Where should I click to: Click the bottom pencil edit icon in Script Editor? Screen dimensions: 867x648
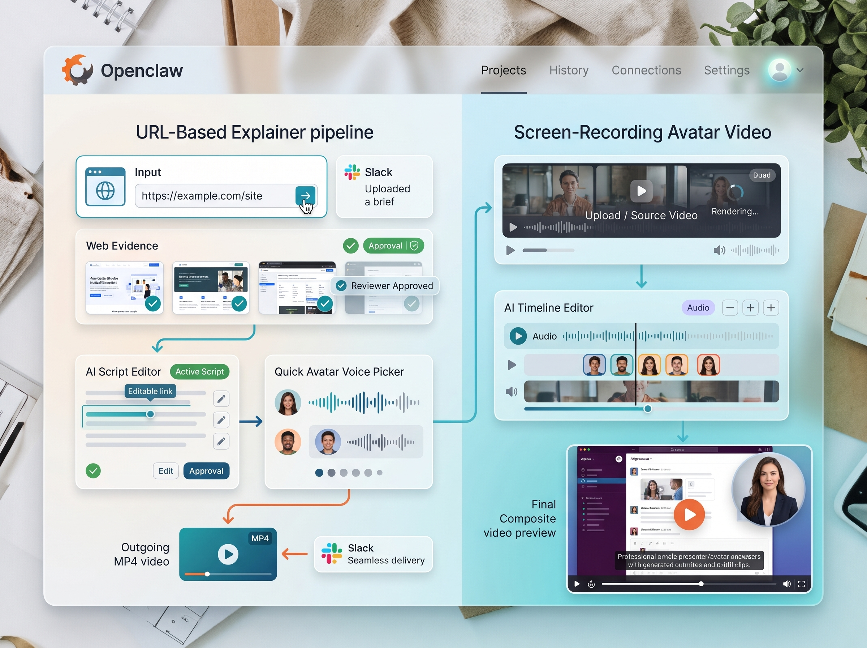point(221,441)
